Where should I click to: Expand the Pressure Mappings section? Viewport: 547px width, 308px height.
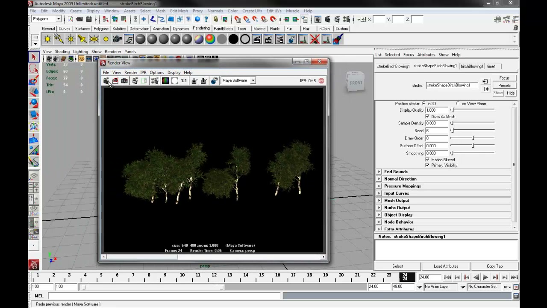pos(379,186)
